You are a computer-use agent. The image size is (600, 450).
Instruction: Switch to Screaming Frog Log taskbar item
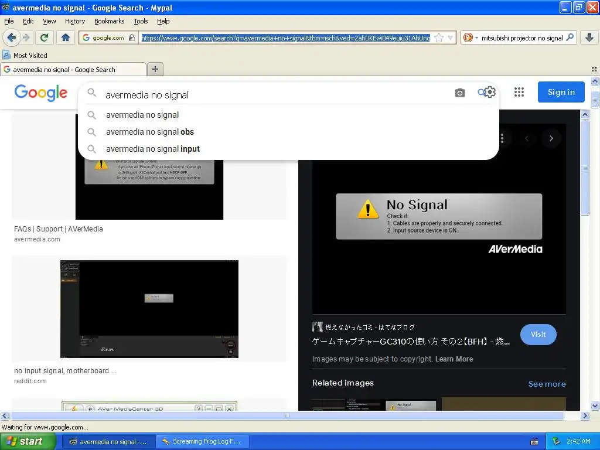203,442
